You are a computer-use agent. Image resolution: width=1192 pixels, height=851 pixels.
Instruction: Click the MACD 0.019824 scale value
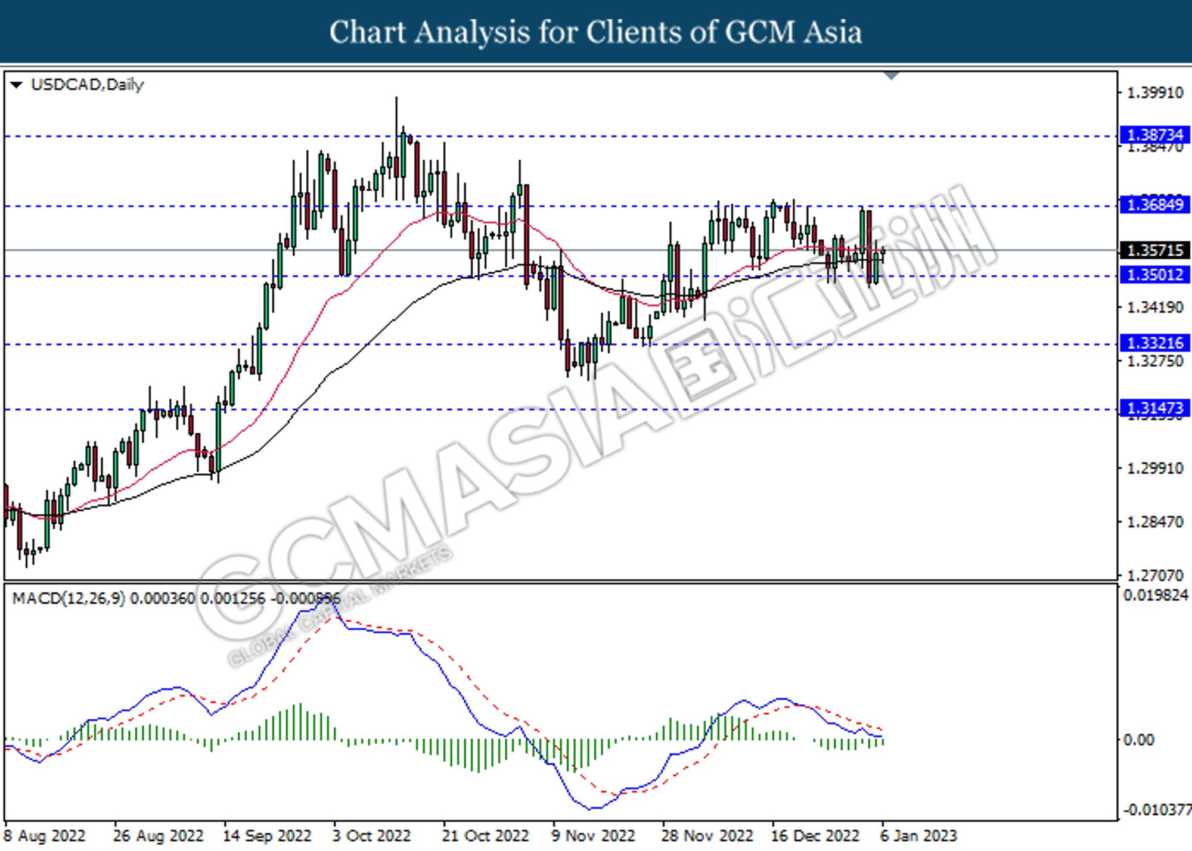[1156, 595]
